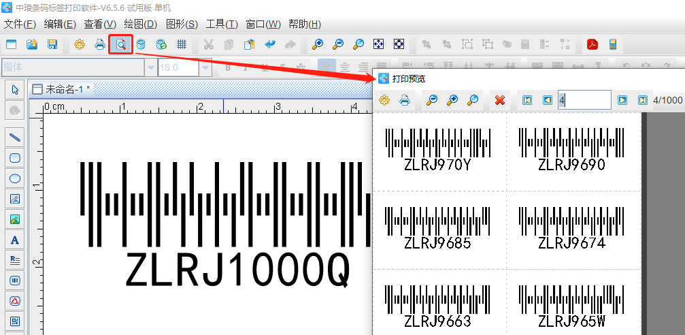Open document settings gear in main toolbar
The height and width of the screenshot is (335, 685).
coord(79,44)
